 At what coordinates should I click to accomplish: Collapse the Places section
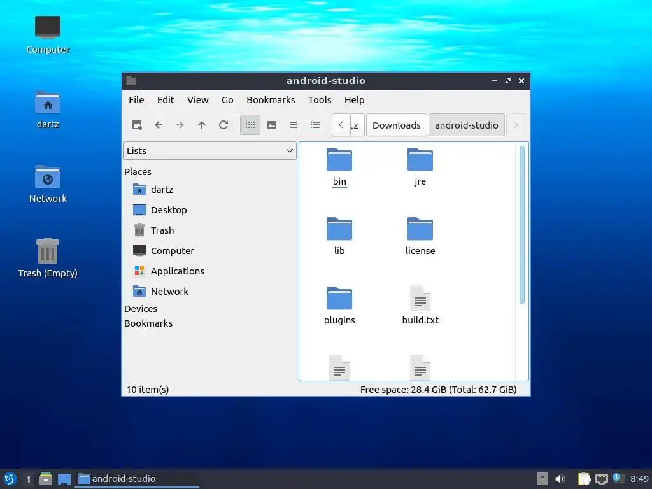coord(138,172)
